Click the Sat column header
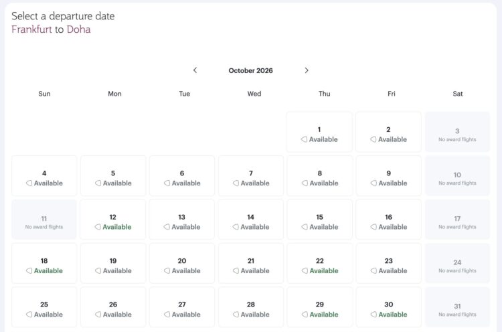Viewport: 502px width, 332px height. pyautogui.click(x=458, y=94)
